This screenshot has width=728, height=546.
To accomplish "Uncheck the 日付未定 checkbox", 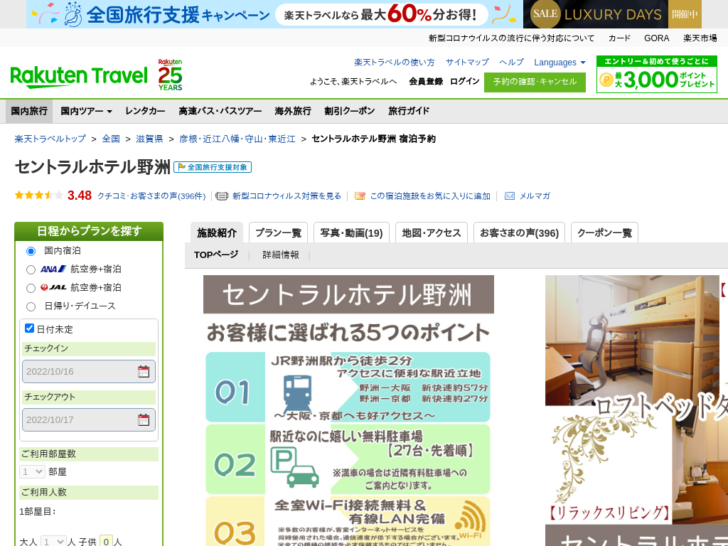I will [30, 328].
